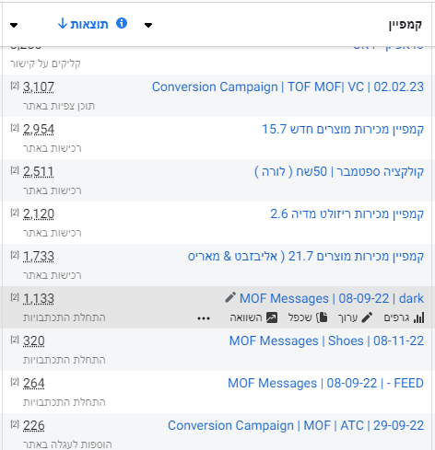Click the 1,133 results value
Viewport: 435px width, 450px height.
tap(39, 299)
